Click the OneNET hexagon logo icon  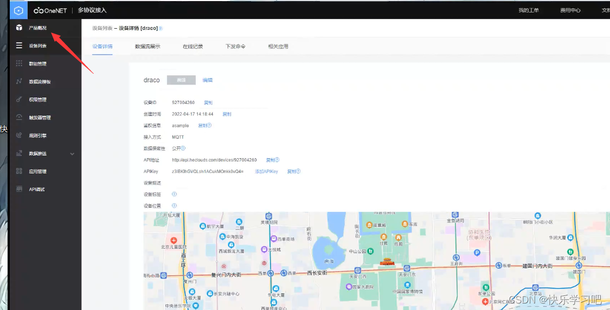pos(18,10)
